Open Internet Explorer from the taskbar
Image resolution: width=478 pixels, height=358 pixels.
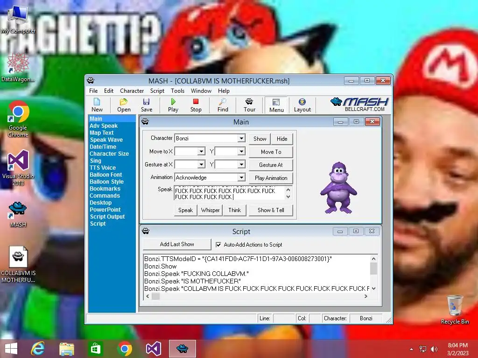point(38,349)
